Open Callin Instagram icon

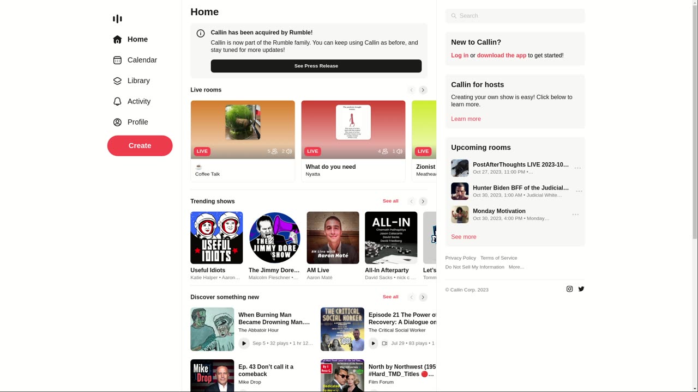(x=569, y=289)
